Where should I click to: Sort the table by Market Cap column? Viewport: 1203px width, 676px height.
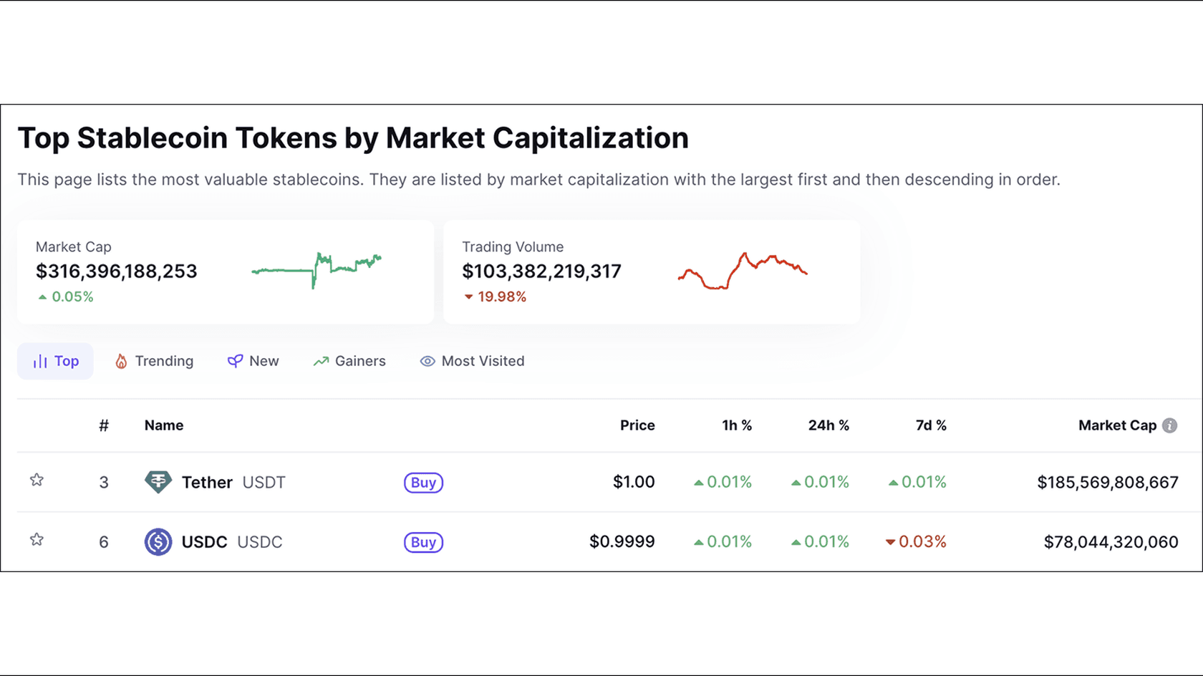click(1118, 425)
